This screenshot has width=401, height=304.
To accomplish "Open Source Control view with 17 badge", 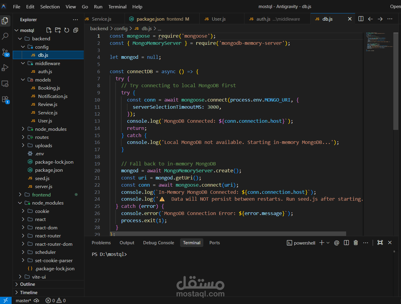I will click(x=5, y=53).
